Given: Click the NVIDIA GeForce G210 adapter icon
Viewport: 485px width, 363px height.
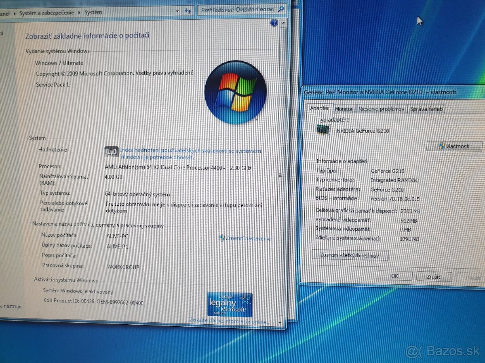Looking at the screenshot, I should click(323, 130).
